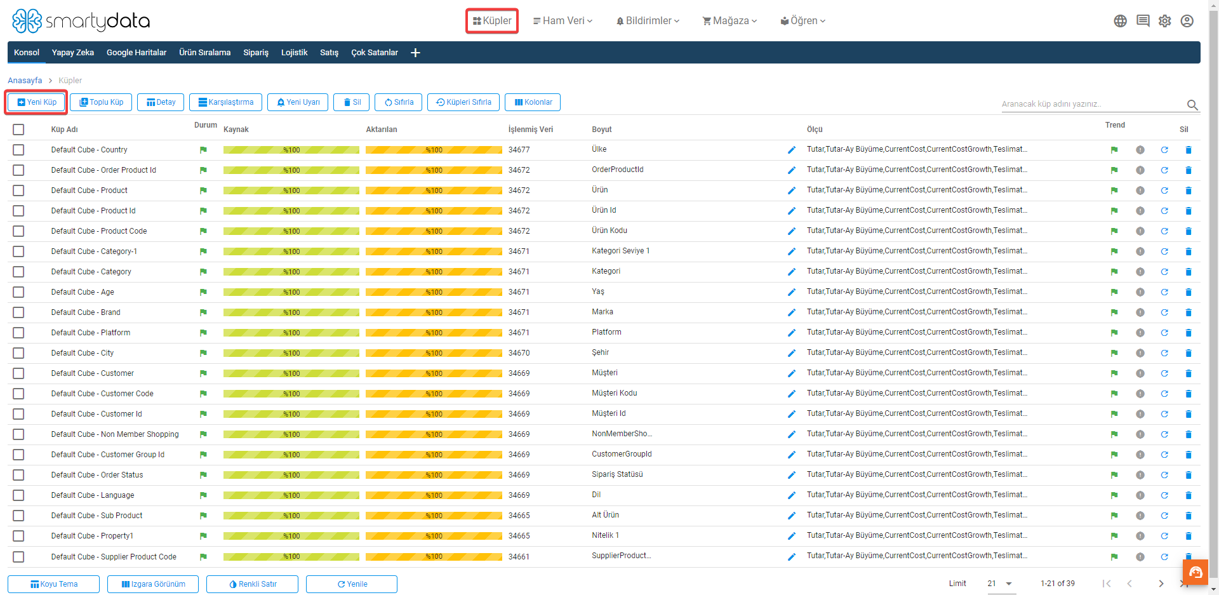Image resolution: width=1219 pixels, height=595 pixels.
Task: Click status flag for Default Cube - Customer Code
Action: (203, 394)
